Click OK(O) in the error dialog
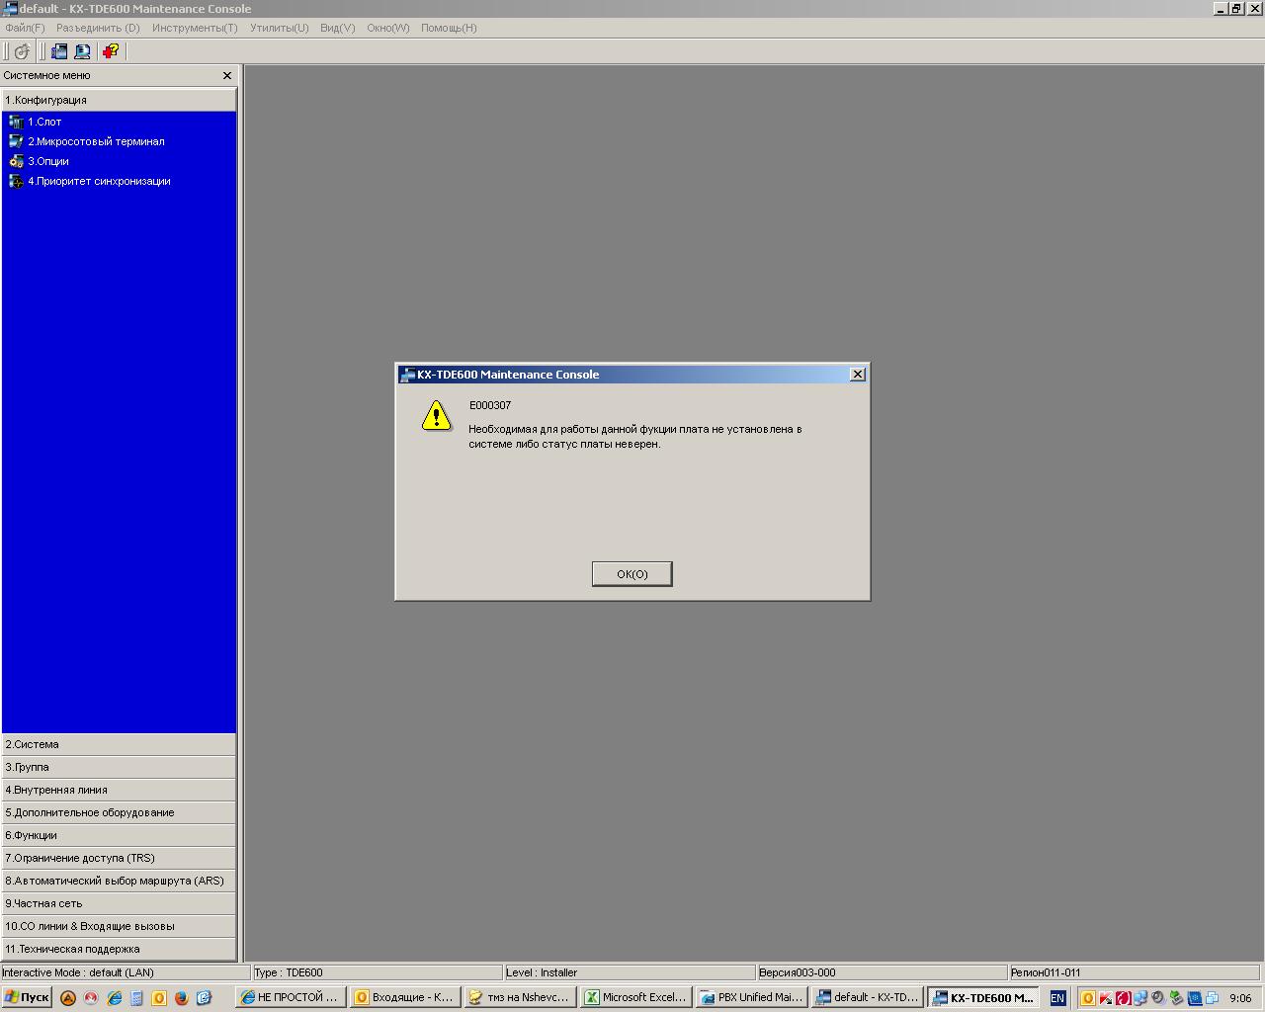Screen dimensions: 1265x1012 coord(632,574)
